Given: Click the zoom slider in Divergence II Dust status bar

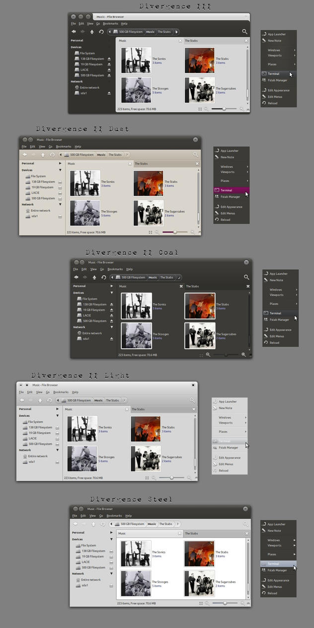Looking at the screenshot, I should tap(174, 232).
